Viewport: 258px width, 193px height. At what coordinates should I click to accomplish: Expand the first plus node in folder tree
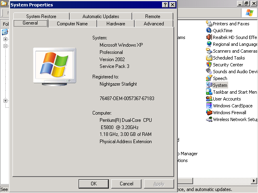[5, 39]
